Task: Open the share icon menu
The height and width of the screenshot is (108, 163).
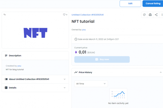Action: click(156, 15)
